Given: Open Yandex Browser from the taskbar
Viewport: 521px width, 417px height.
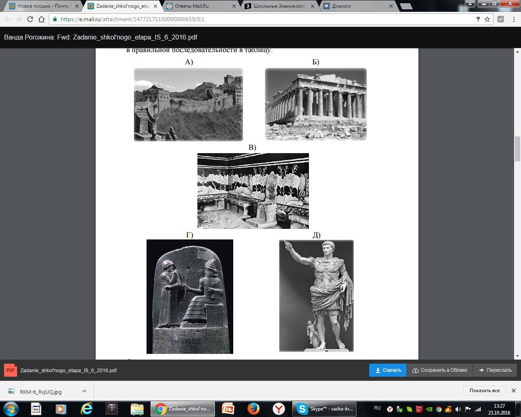Looking at the screenshot, I should click(x=278, y=409).
